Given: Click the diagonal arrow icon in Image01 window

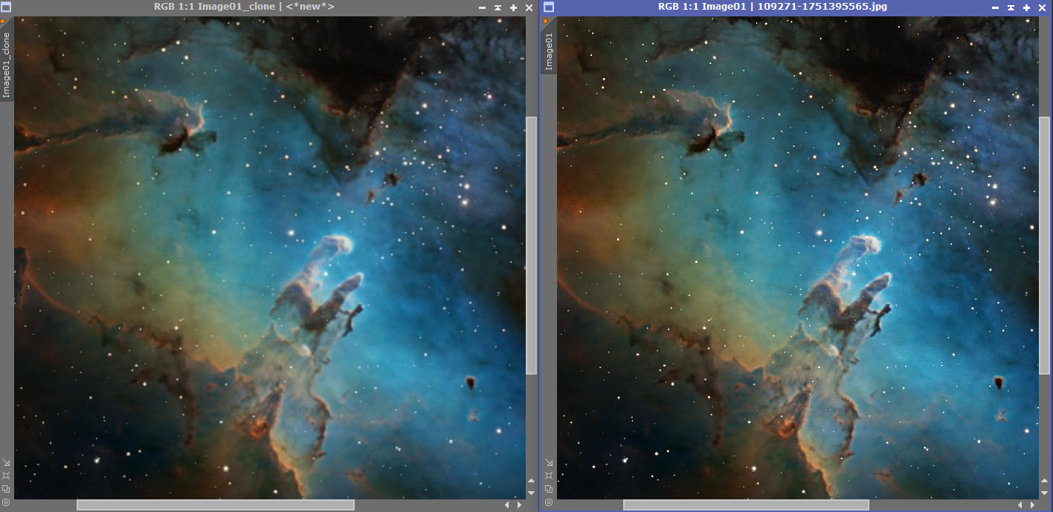Looking at the screenshot, I should [x=549, y=461].
